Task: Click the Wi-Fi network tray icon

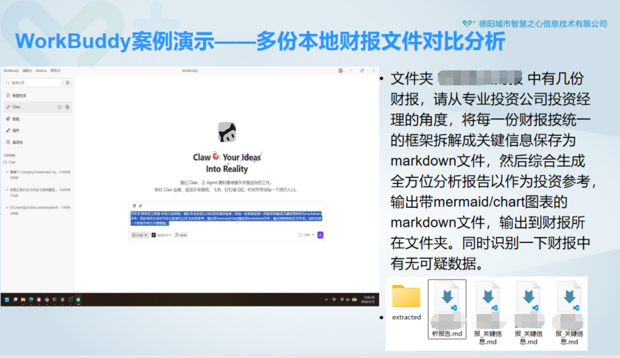Action: pyautogui.click(x=342, y=300)
